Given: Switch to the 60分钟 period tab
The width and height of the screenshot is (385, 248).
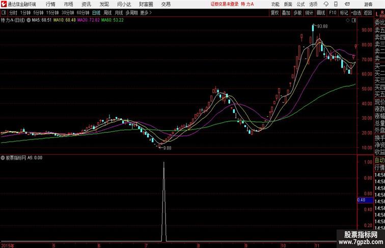Looking at the screenshot, I should pos(83,13).
